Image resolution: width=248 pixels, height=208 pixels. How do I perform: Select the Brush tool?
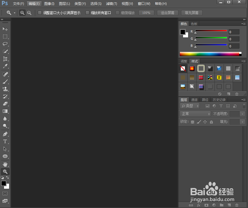point(5,82)
